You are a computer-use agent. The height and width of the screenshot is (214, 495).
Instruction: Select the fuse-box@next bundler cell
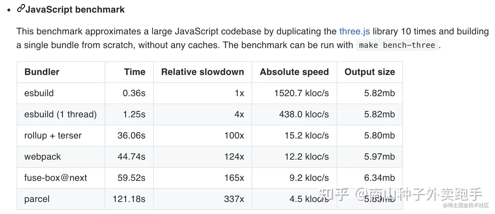coord(56,178)
